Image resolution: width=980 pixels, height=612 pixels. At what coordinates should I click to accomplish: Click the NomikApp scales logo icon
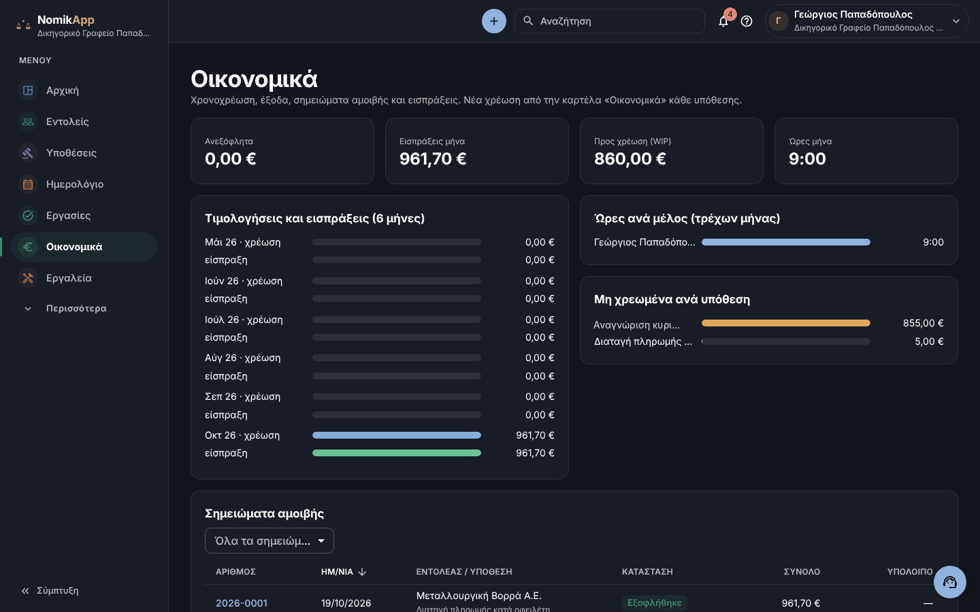23,25
